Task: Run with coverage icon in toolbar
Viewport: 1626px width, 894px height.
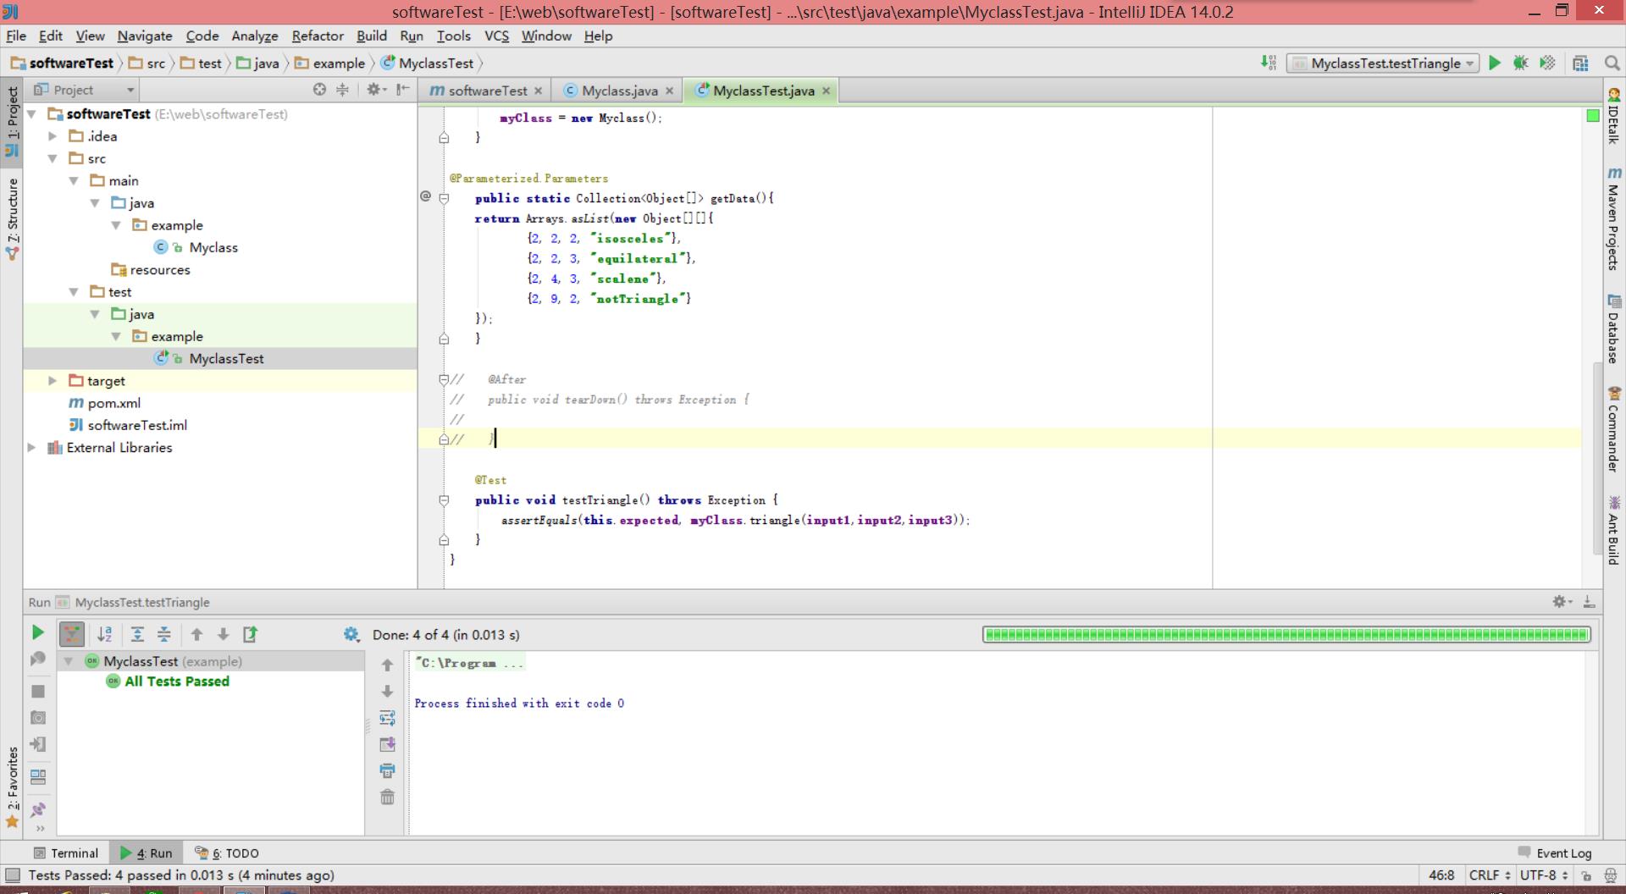Action: click(1547, 63)
